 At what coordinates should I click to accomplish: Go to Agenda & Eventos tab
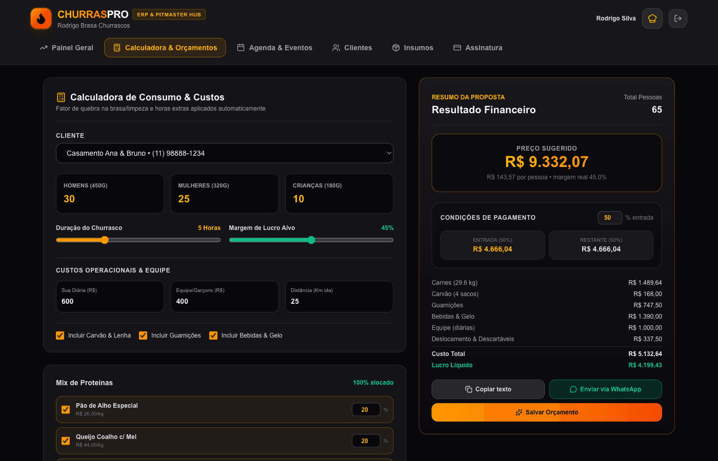[274, 48]
